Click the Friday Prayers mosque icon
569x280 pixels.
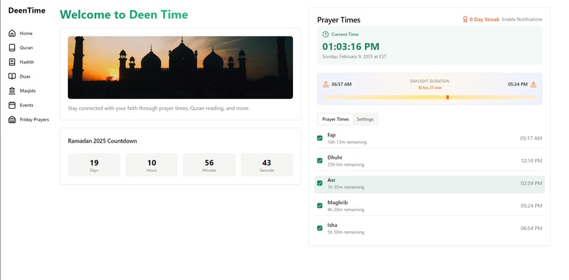(12, 119)
